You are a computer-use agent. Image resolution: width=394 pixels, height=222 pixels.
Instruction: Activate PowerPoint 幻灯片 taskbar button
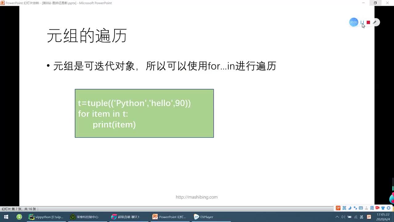(x=170, y=217)
